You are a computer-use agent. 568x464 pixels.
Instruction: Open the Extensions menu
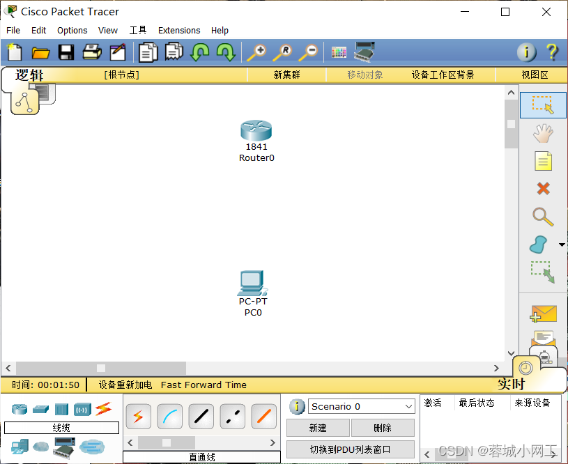click(179, 31)
